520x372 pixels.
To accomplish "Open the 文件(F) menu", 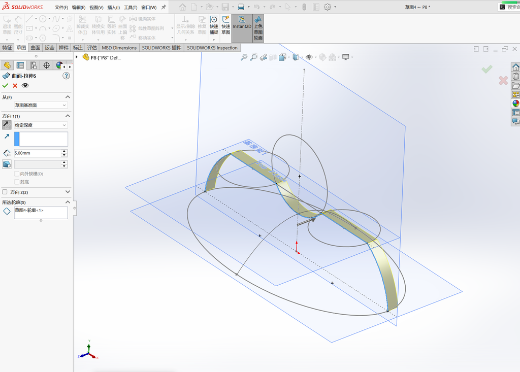I will [x=61, y=7].
